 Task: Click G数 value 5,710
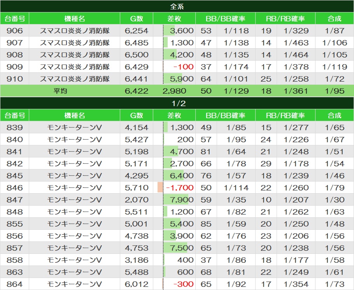(x=137, y=188)
